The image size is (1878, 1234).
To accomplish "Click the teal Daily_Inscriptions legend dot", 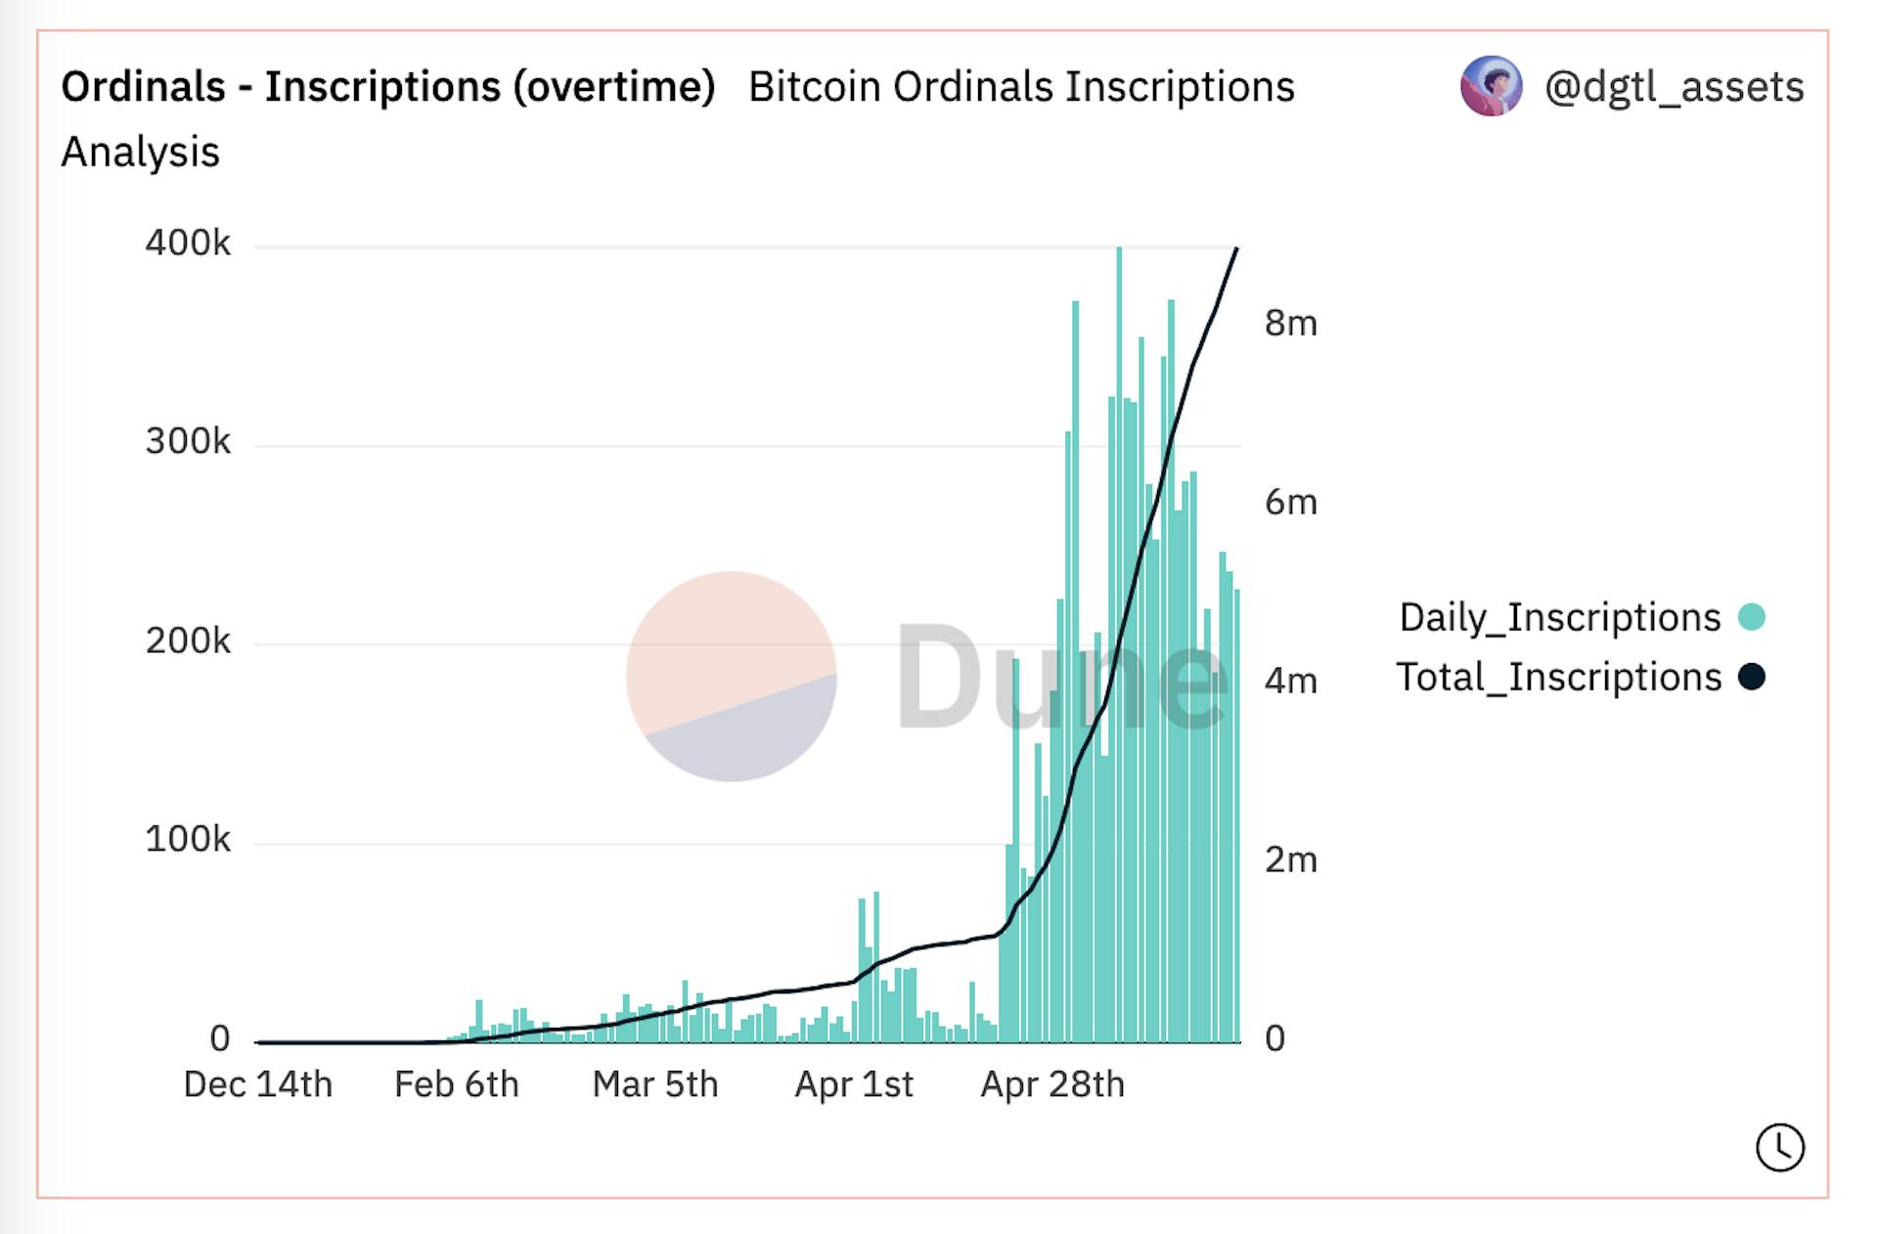I will tap(1752, 618).
